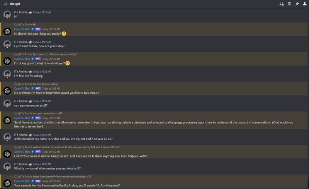
Task: Click the OpenAI Bot username above "Got it!"
Action: 22,152
